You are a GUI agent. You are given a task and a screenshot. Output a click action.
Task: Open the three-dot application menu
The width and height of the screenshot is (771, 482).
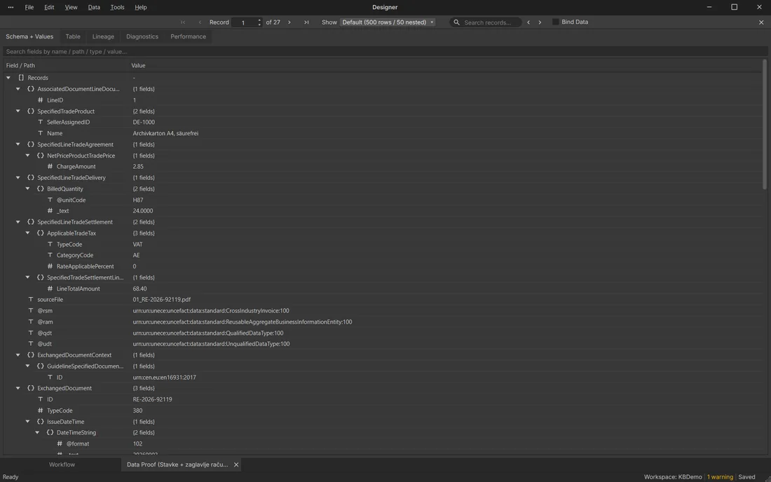pyautogui.click(x=11, y=8)
